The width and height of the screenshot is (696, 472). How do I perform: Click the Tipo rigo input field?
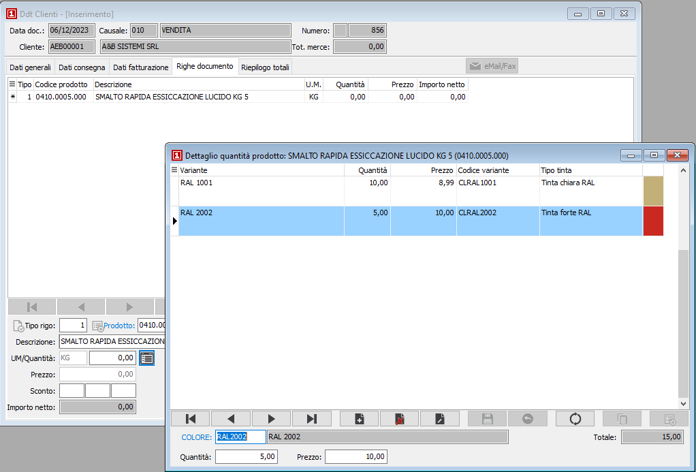pyautogui.click(x=74, y=326)
